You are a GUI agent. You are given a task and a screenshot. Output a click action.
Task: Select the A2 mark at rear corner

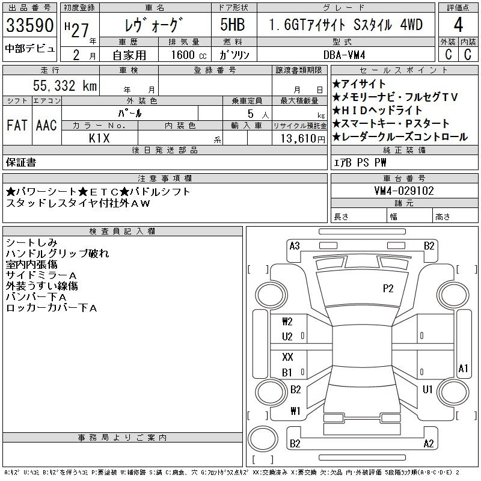point(428,444)
